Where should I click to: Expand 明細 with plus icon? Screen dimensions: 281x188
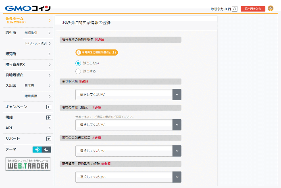pos(48,118)
